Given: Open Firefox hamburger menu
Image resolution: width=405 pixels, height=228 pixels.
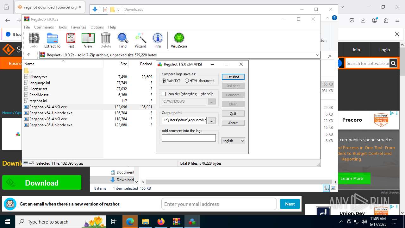Looking at the screenshot, I should click(x=397, y=20).
